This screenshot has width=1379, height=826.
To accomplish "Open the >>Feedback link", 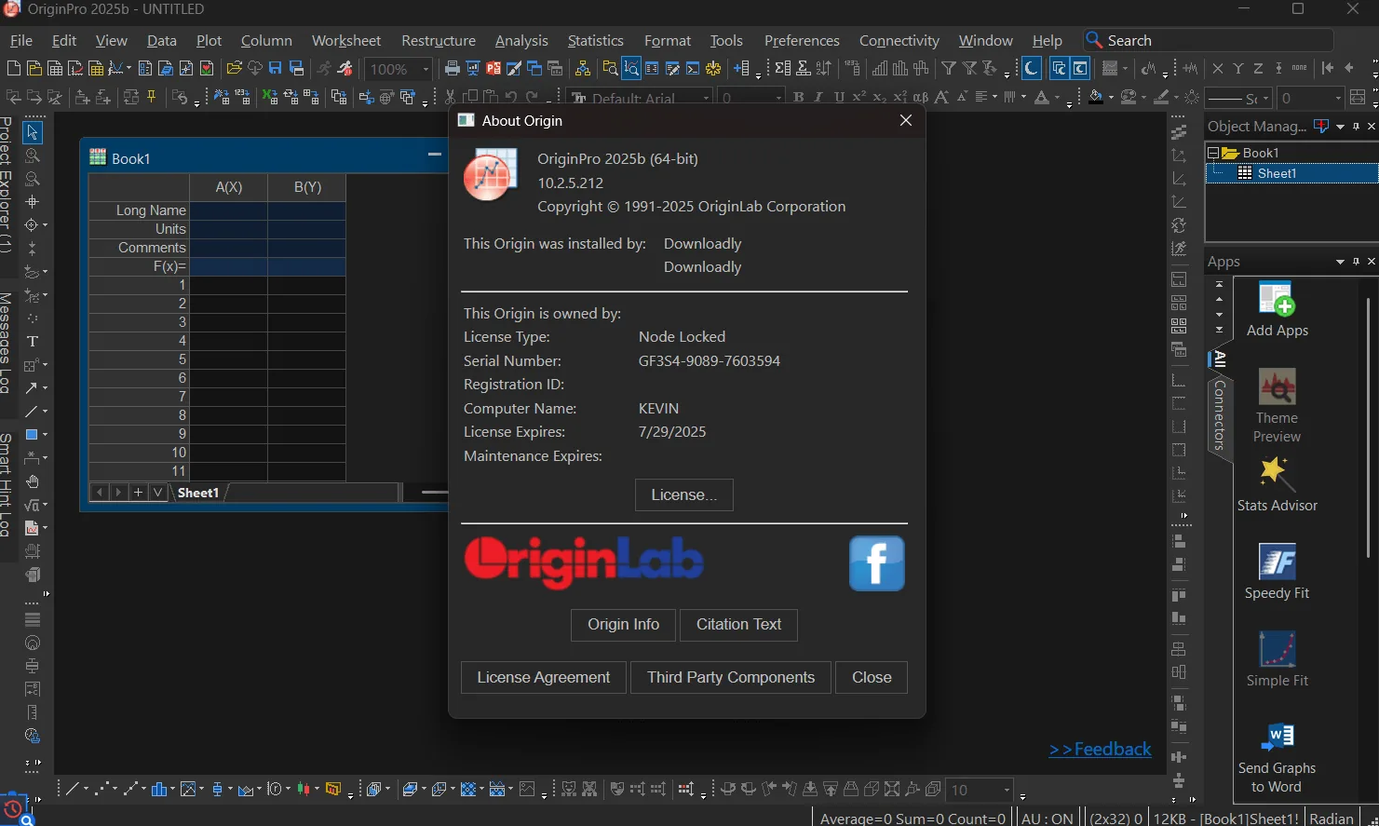I will [x=1100, y=750].
